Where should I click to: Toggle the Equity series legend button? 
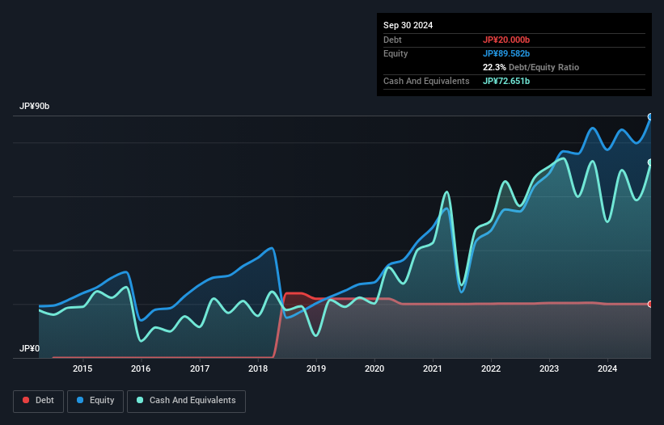95,401
